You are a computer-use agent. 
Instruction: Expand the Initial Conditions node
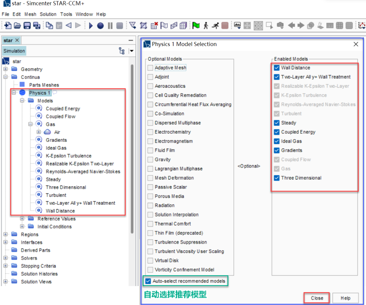pyautogui.click(x=22, y=226)
